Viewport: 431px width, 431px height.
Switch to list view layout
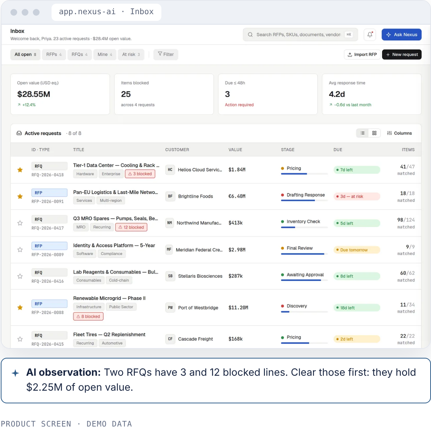tap(362, 133)
